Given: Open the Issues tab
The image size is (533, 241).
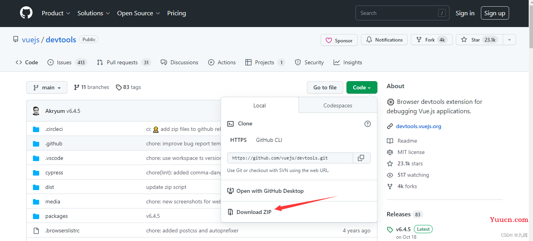Looking at the screenshot, I should (x=67, y=62).
